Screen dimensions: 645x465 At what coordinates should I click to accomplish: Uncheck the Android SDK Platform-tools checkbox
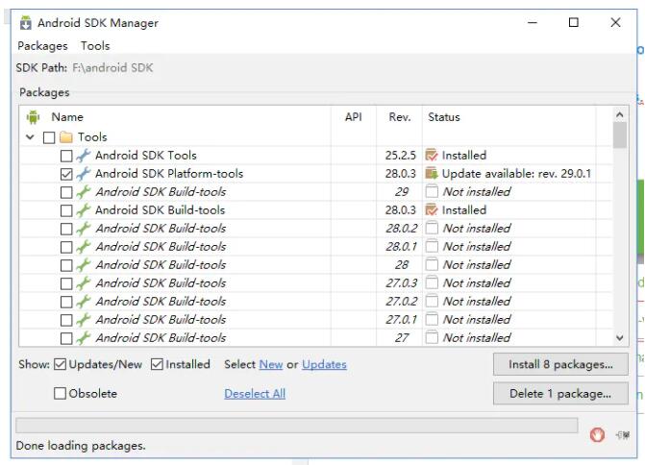tap(66, 174)
